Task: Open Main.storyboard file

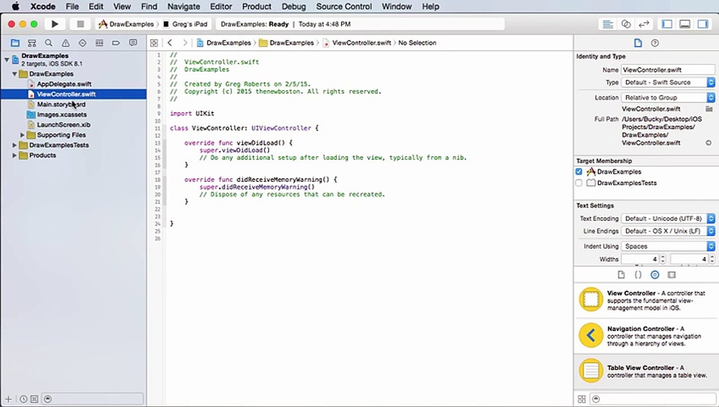Action: coord(61,105)
